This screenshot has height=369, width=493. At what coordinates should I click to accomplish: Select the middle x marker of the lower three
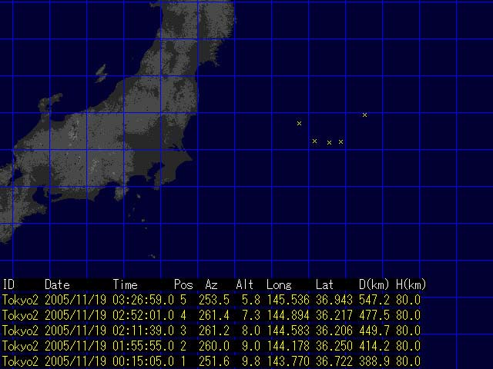(329, 142)
